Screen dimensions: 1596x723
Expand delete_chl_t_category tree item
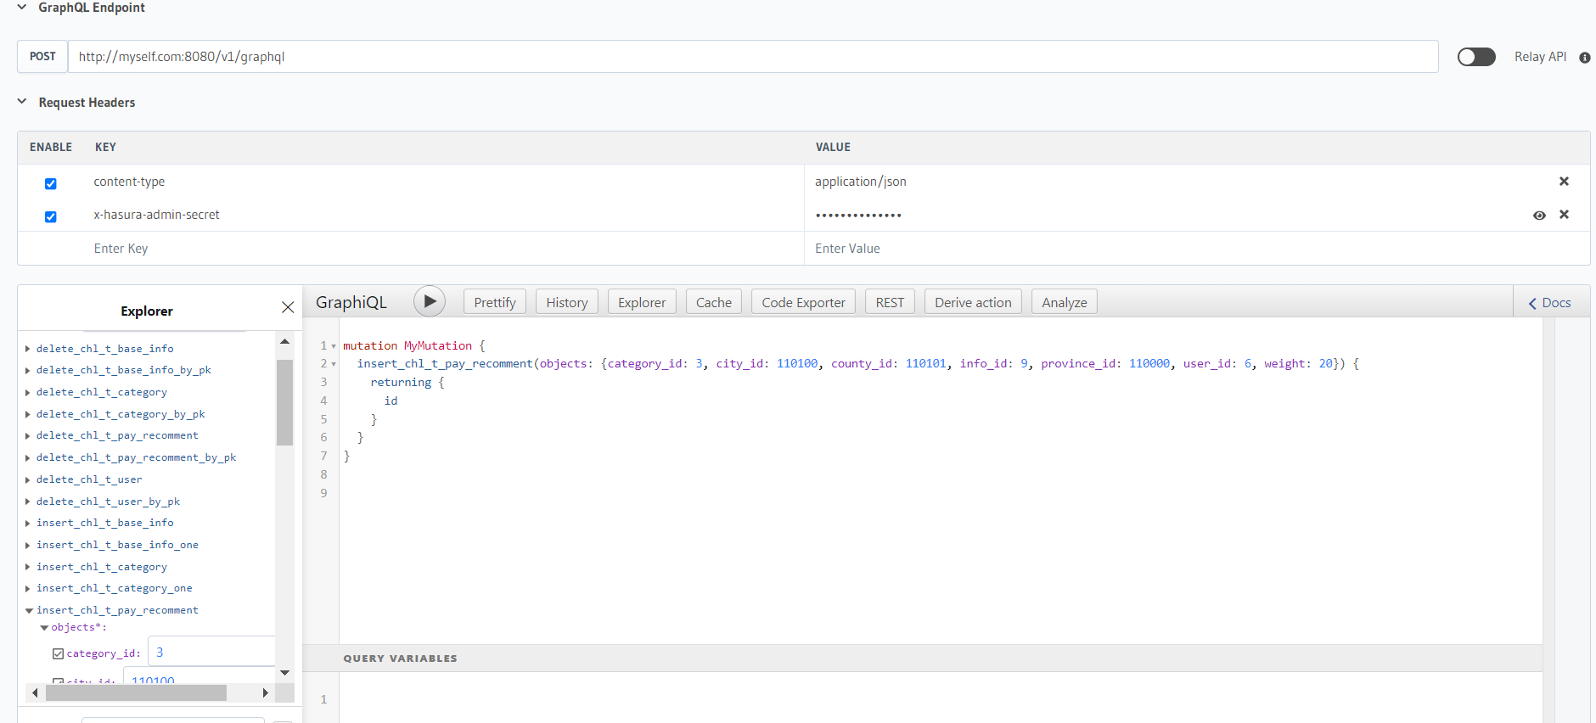(28, 392)
